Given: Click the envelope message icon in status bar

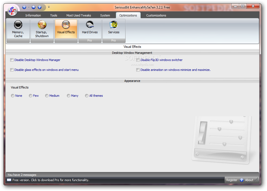Looking at the screenshot, I should [9, 180].
